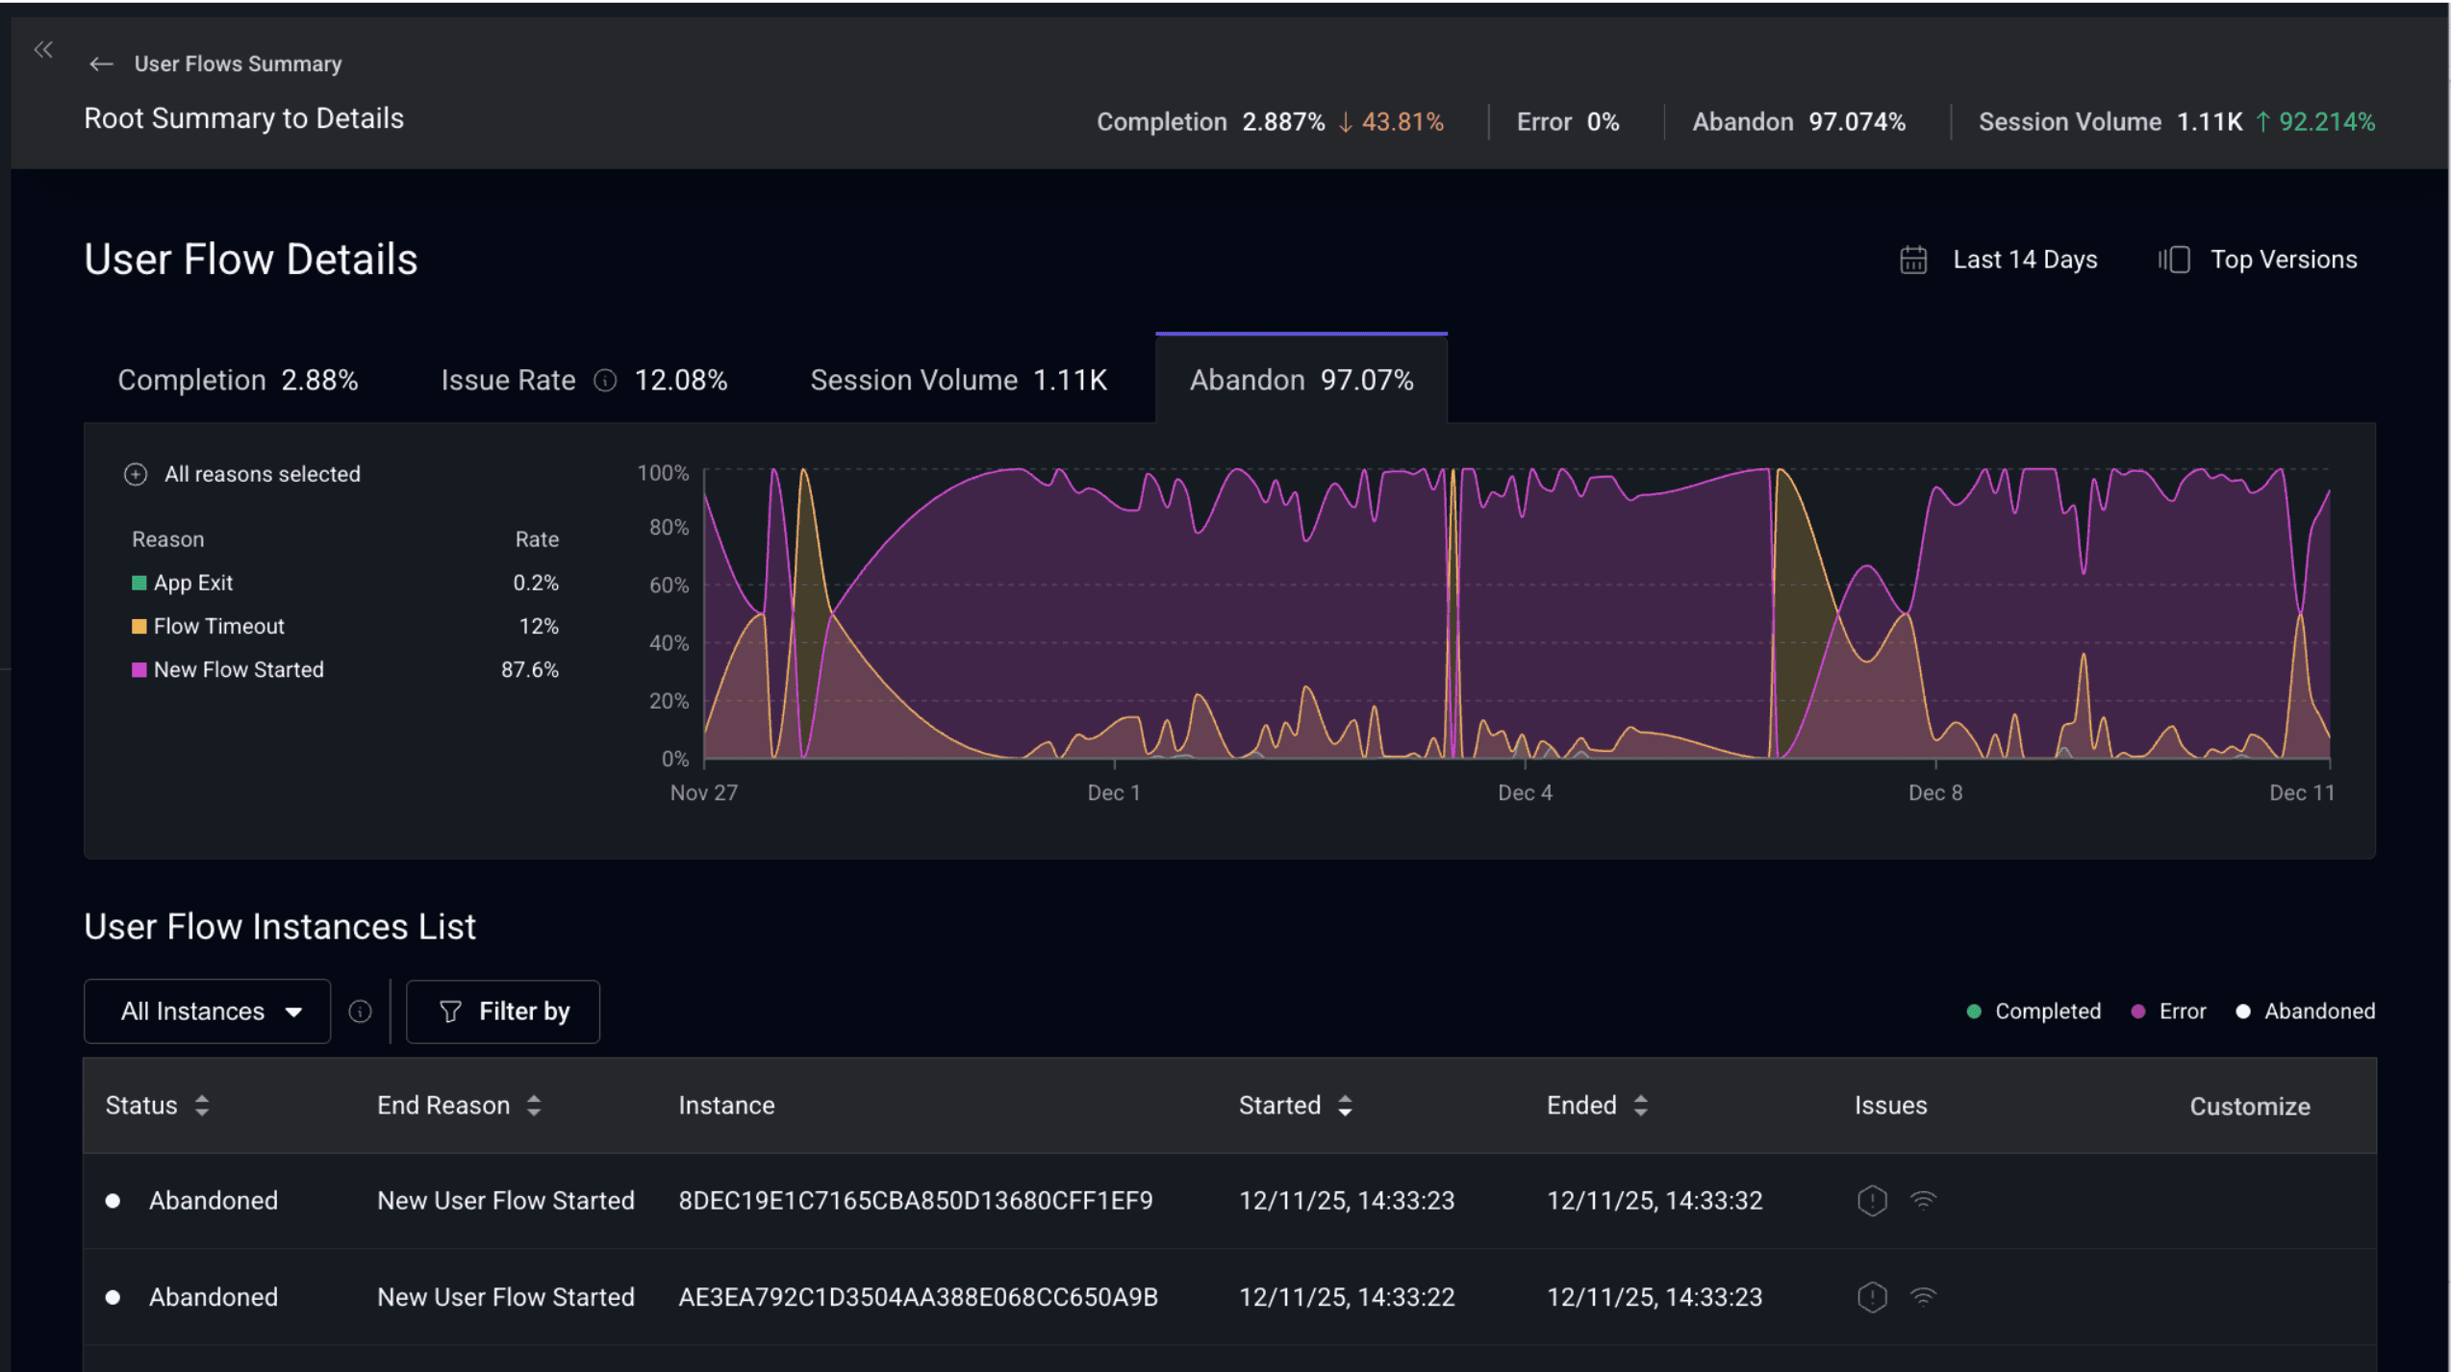Switch to the Session Volume tab

click(x=958, y=381)
